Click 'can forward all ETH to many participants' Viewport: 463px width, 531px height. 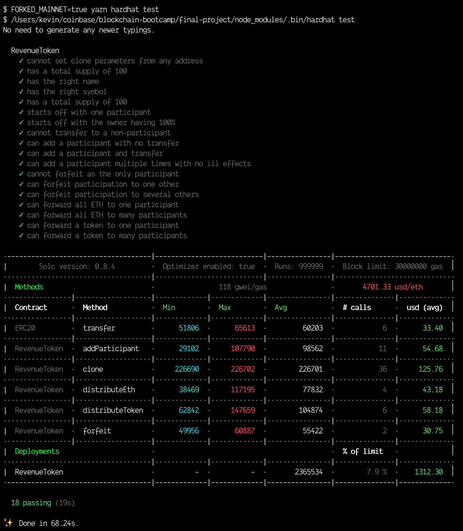point(107,215)
